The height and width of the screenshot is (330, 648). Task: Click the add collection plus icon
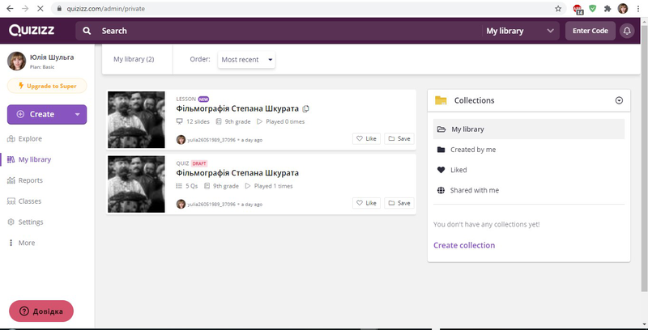(x=619, y=100)
